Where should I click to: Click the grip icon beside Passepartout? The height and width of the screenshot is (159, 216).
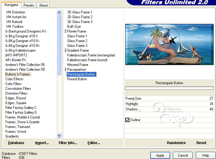pos(65,70)
